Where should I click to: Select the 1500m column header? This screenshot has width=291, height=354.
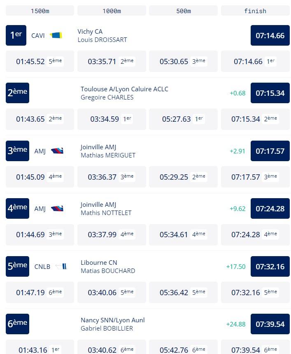pyautogui.click(x=40, y=11)
